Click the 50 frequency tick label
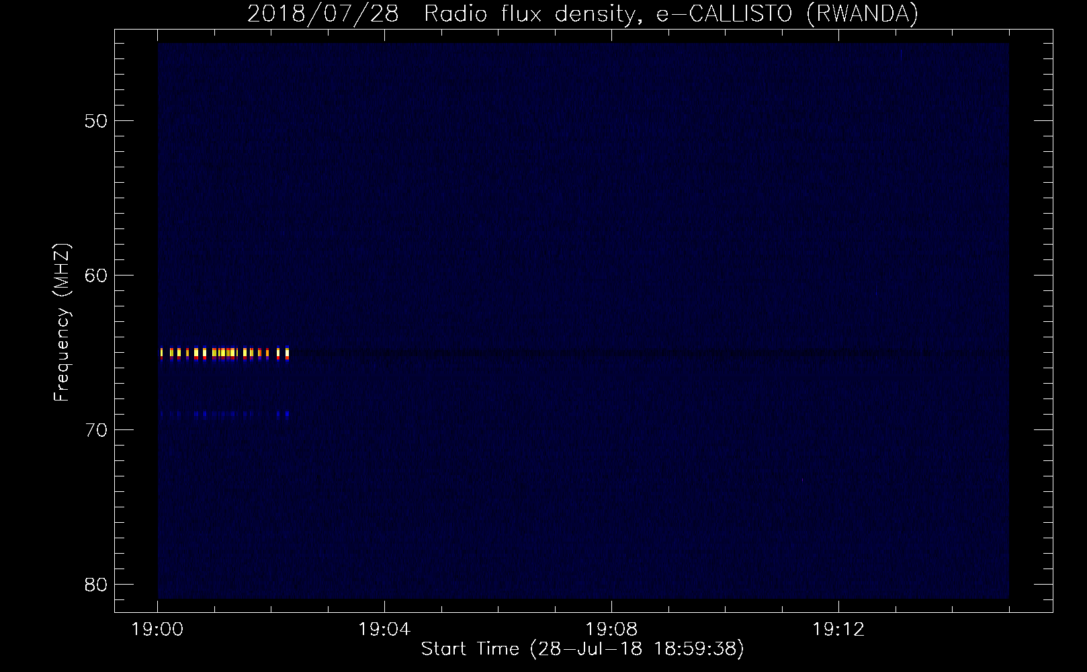 pyautogui.click(x=96, y=121)
